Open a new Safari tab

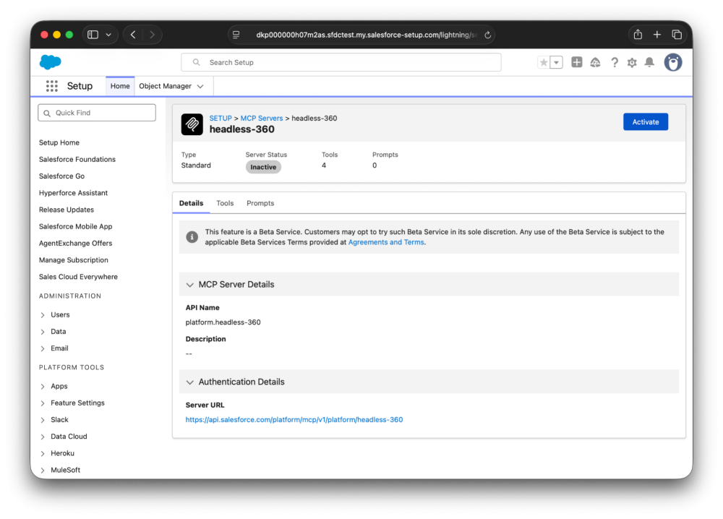657,35
